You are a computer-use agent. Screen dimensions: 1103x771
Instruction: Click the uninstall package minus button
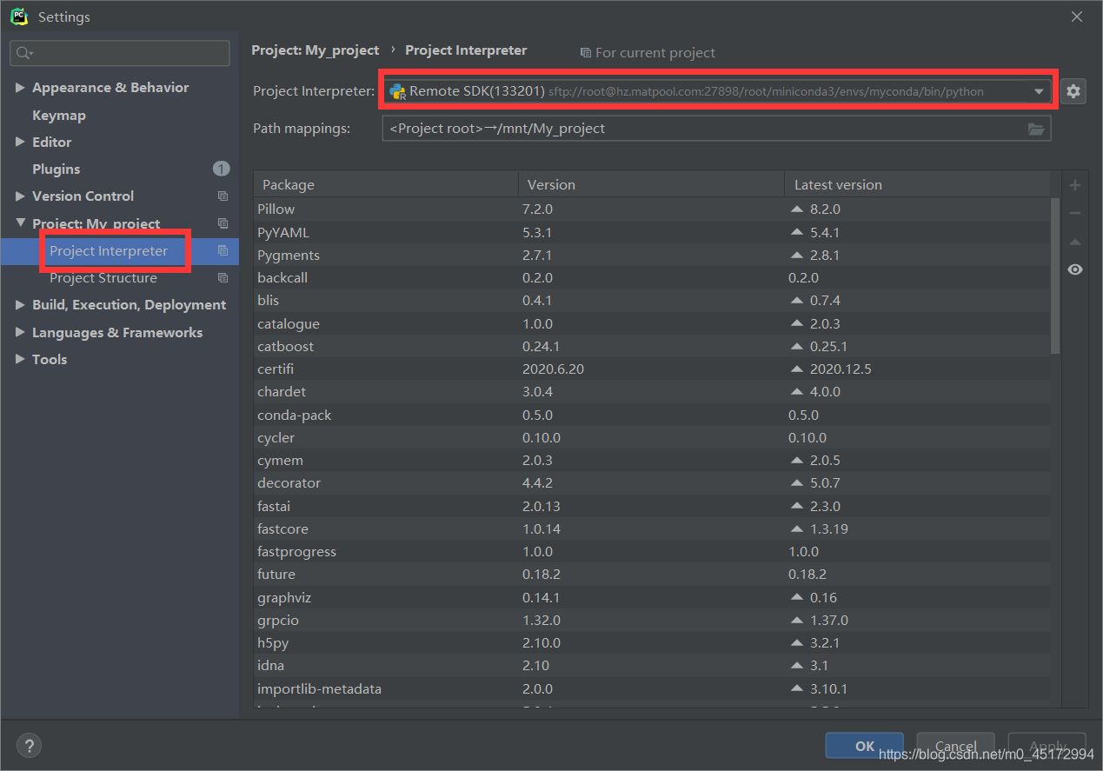click(x=1075, y=213)
